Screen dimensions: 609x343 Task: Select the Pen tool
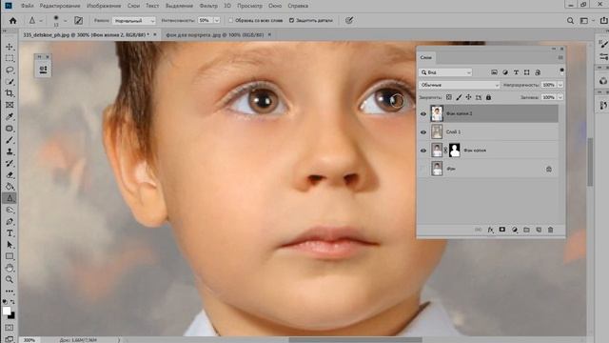click(10, 222)
